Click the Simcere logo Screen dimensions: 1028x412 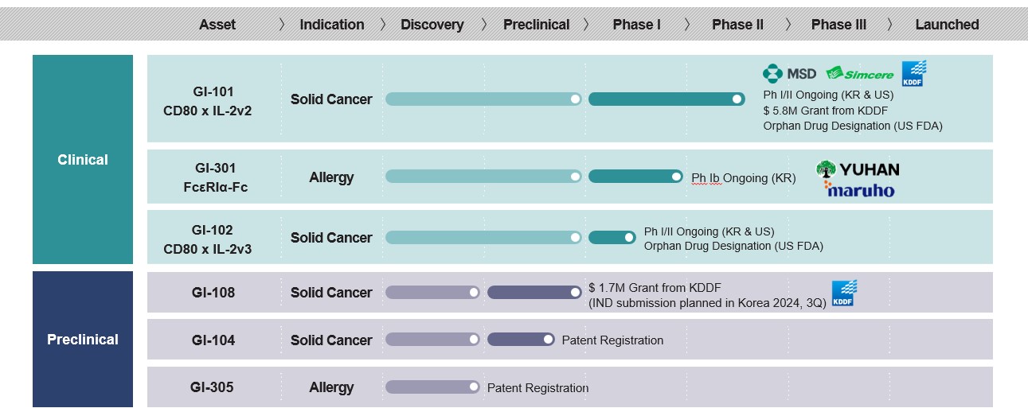860,74
